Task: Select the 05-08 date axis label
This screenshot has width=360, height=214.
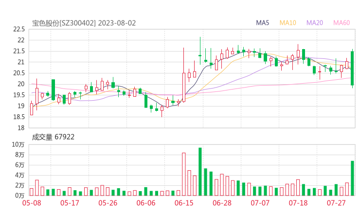Action: [32, 203]
